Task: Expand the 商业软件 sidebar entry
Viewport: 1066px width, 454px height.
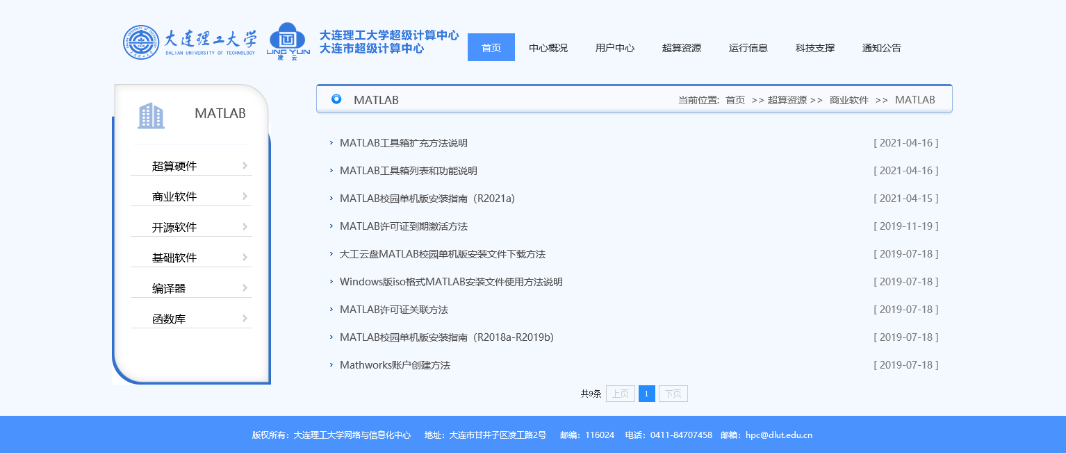Action: (191, 195)
